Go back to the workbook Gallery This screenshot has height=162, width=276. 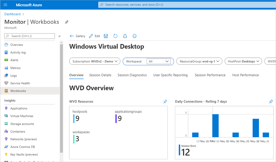click(x=77, y=36)
